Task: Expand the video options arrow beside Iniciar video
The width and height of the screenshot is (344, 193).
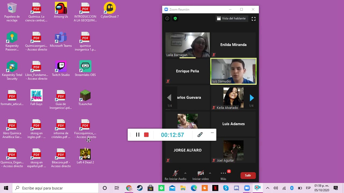Action: click(210, 173)
